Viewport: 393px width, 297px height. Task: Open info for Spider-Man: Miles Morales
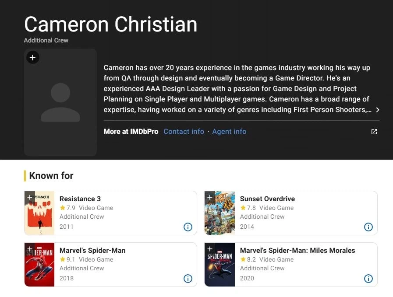[x=368, y=279]
